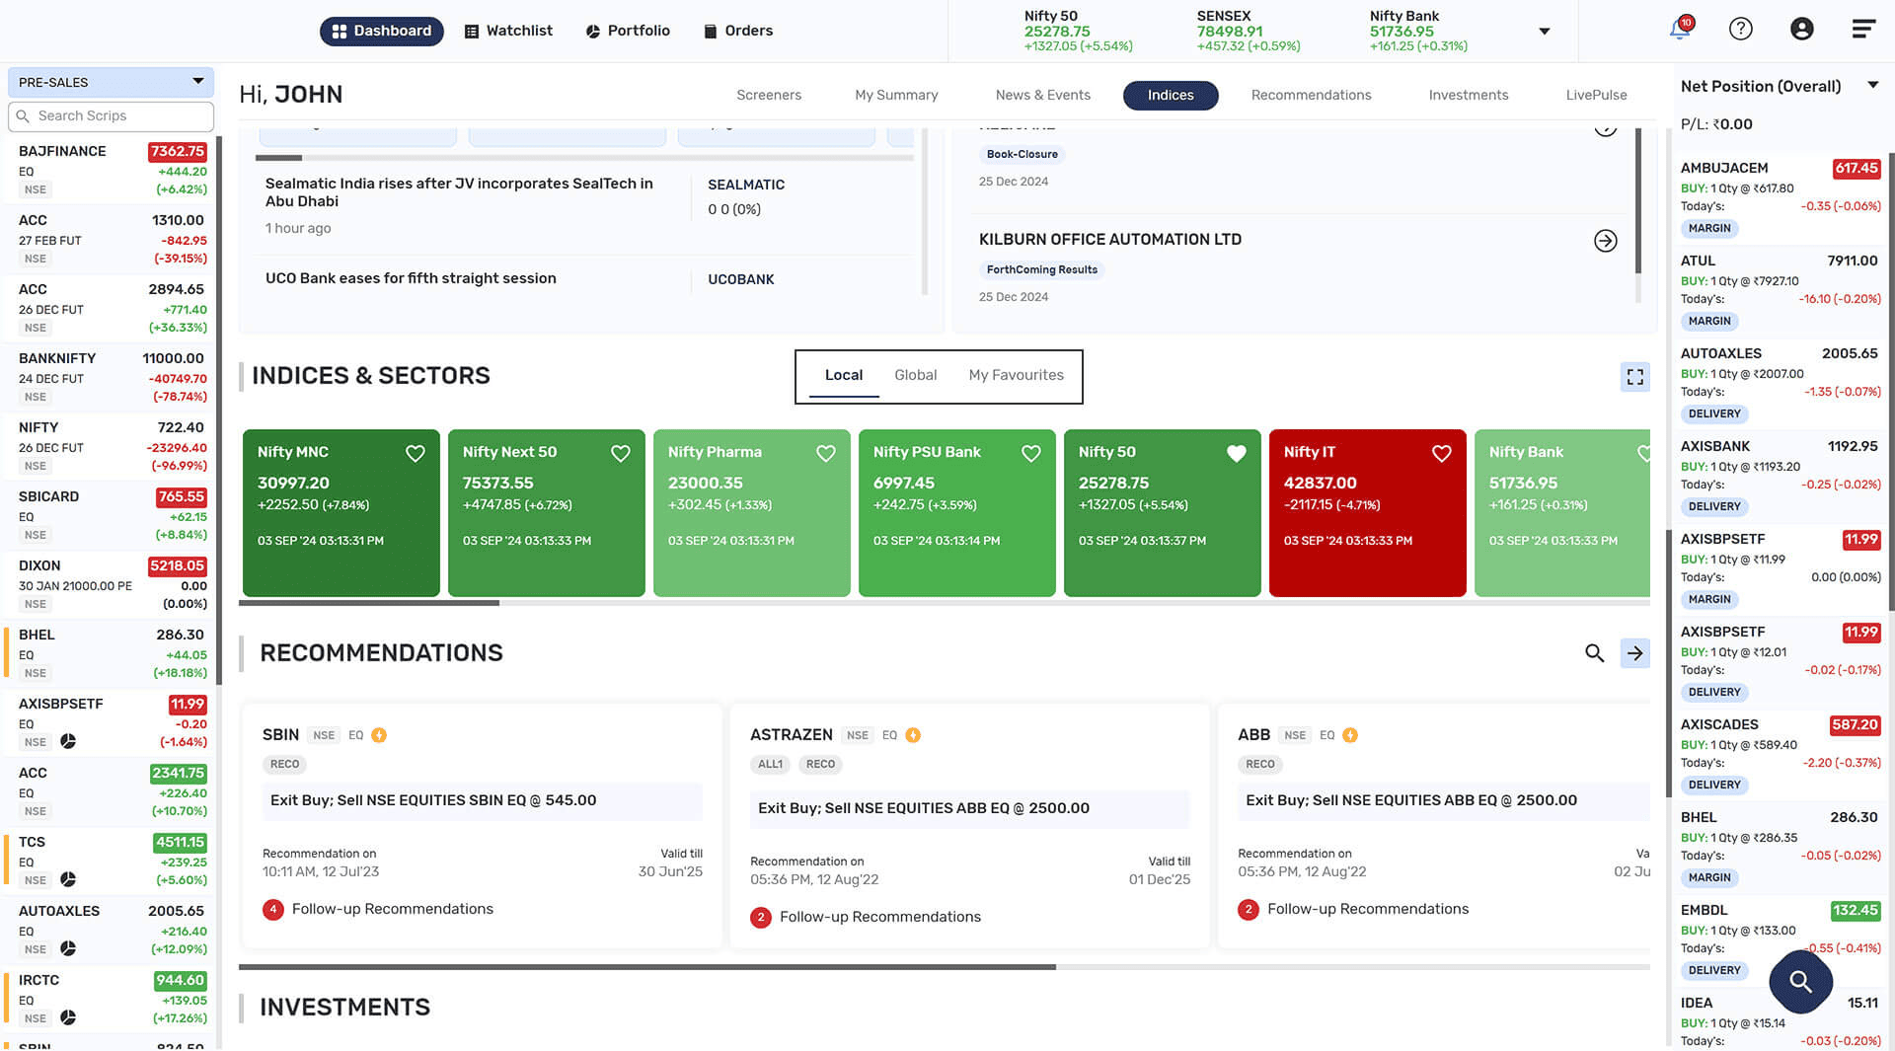1895x1051 pixels.
Task: Click the recommendations horizontal scrollbar
Action: pos(647,967)
